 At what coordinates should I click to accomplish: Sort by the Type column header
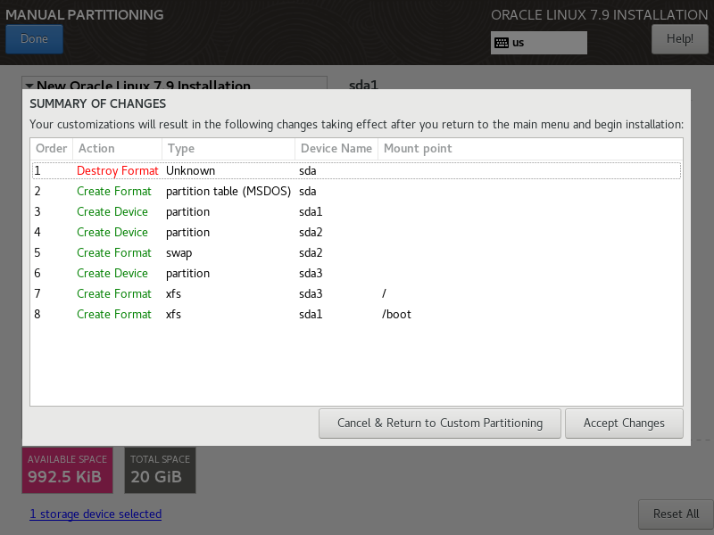(228, 148)
